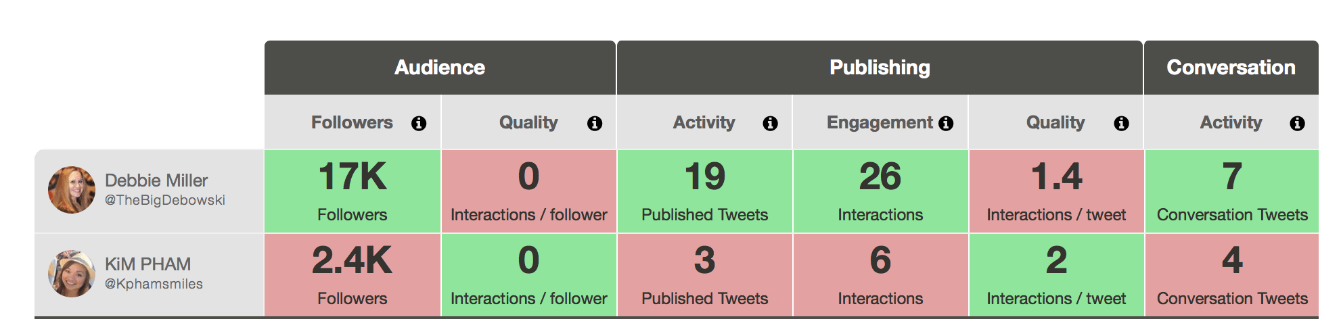1341x319 pixels.
Task: Click the 2.4K Followers cell
Action: 353,275
